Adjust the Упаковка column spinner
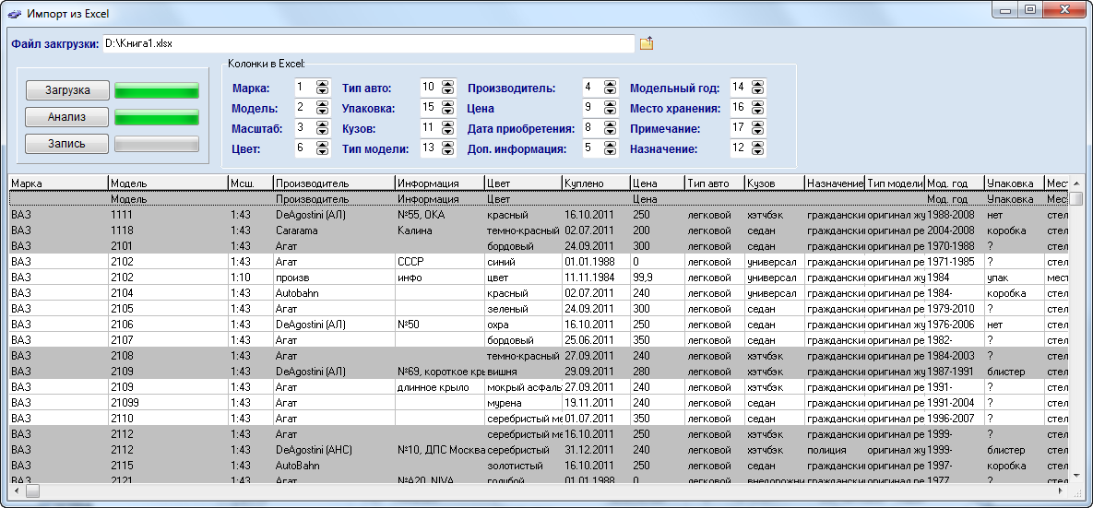This screenshot has height=508, width=1093. point(449,107)
